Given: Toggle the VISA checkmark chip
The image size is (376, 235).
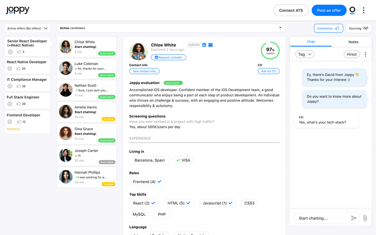Looking at the screenshot, I should [x=183, y=160].
